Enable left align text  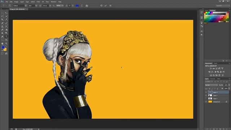click(66, 6)
